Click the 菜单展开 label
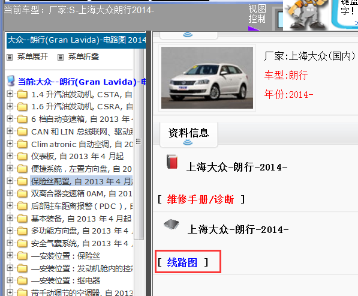Viewport: 358px width, 296px height. pos(32,56)
